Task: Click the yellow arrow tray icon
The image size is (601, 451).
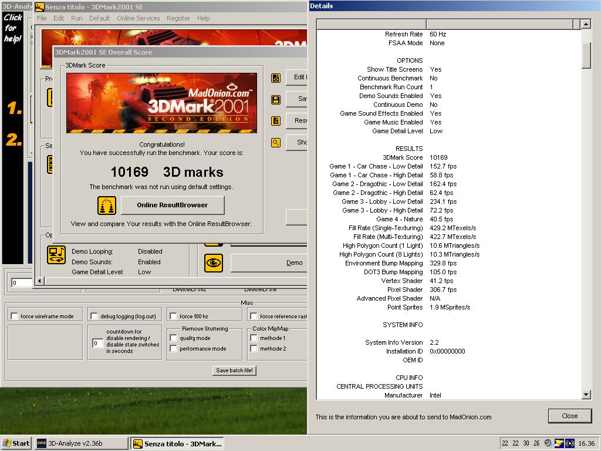Action: [559, 443]
